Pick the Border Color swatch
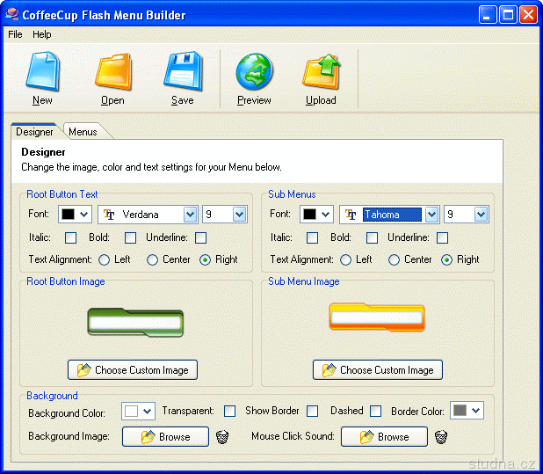The image size is (543, 474). click(x=467, y=411)
